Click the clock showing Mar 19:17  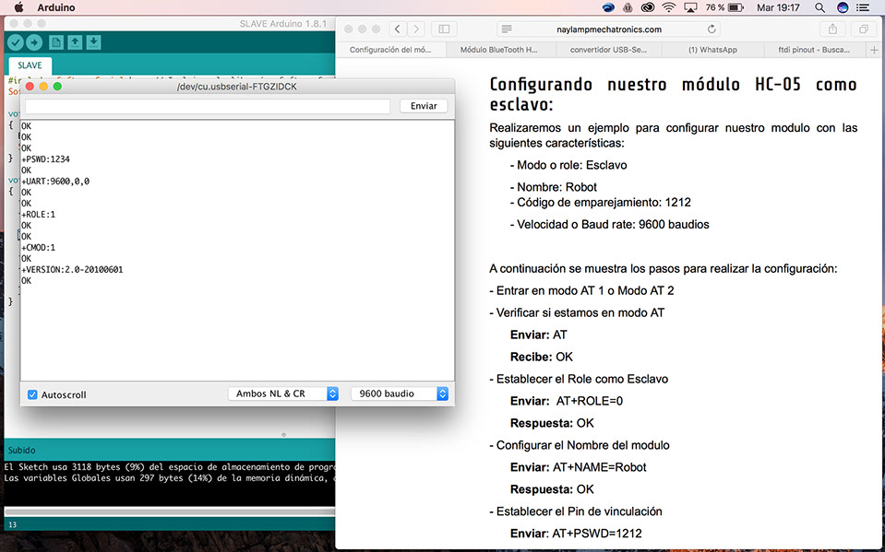[778, 7]
